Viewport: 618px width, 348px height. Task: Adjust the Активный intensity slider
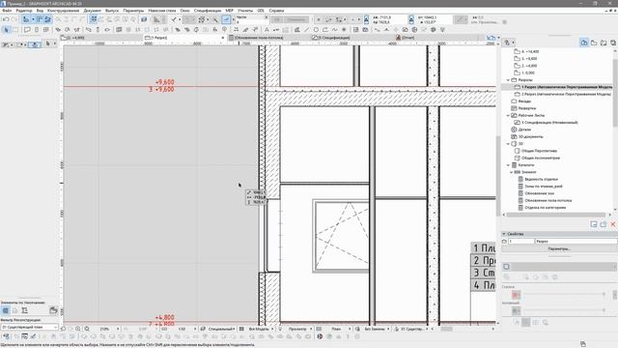(x=564, y=310)
